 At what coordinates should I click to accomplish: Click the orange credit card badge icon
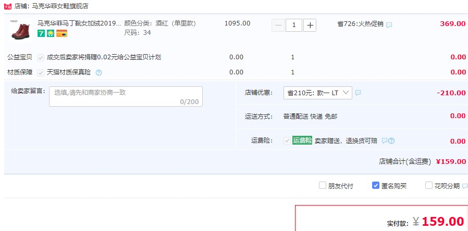tap(61, 33)
